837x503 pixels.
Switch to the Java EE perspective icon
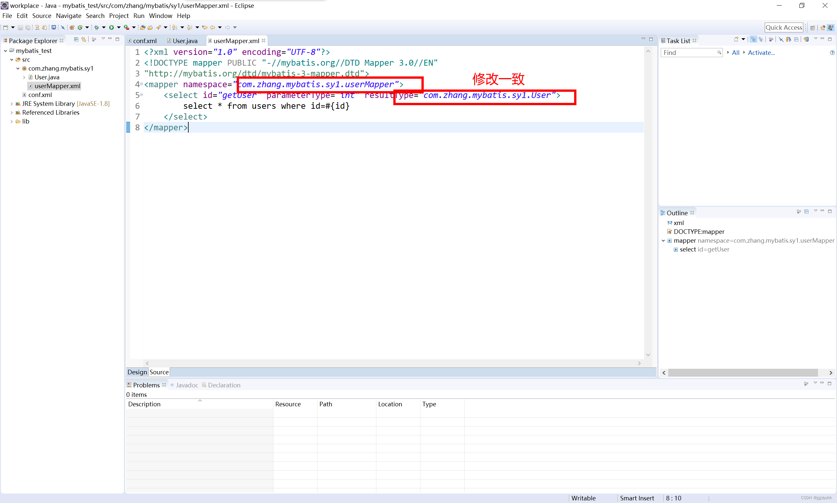pos(823,28)
